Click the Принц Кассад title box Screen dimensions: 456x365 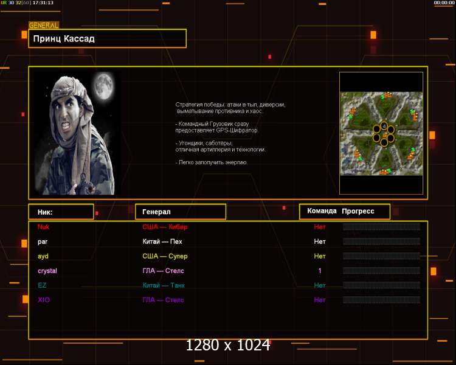(107, 38)
